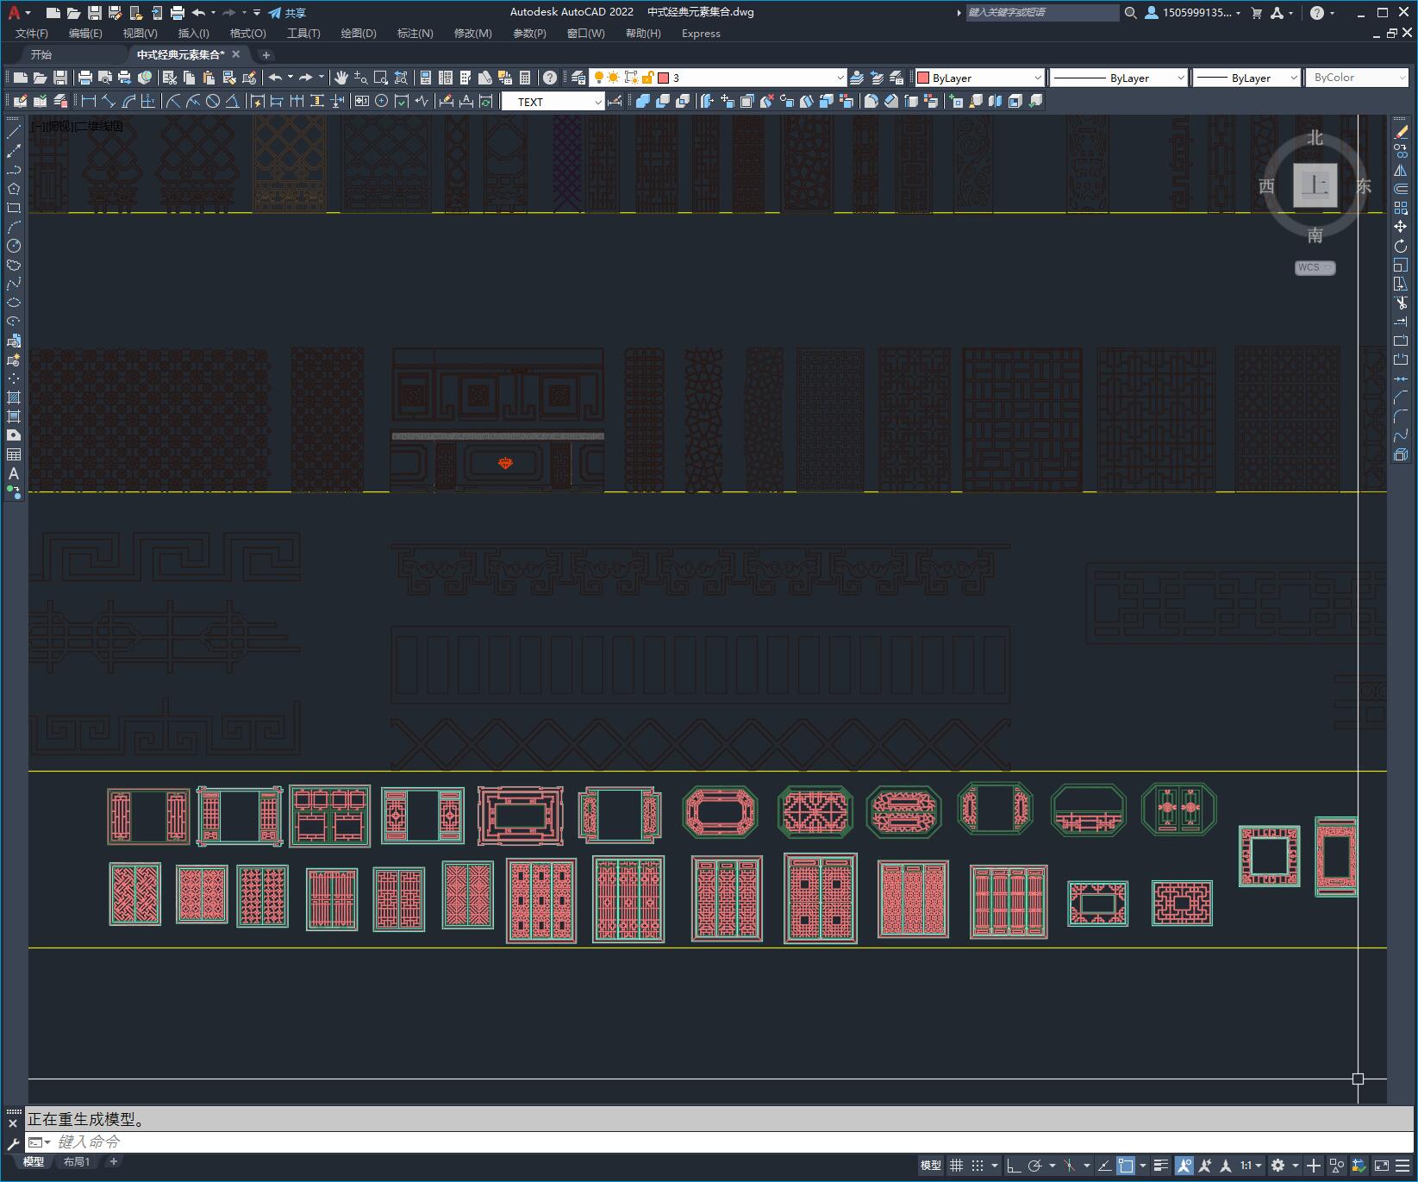
Task: Click the Save icon in quick access toolbar
Action: pyautogui.click(x=95, y=13)
